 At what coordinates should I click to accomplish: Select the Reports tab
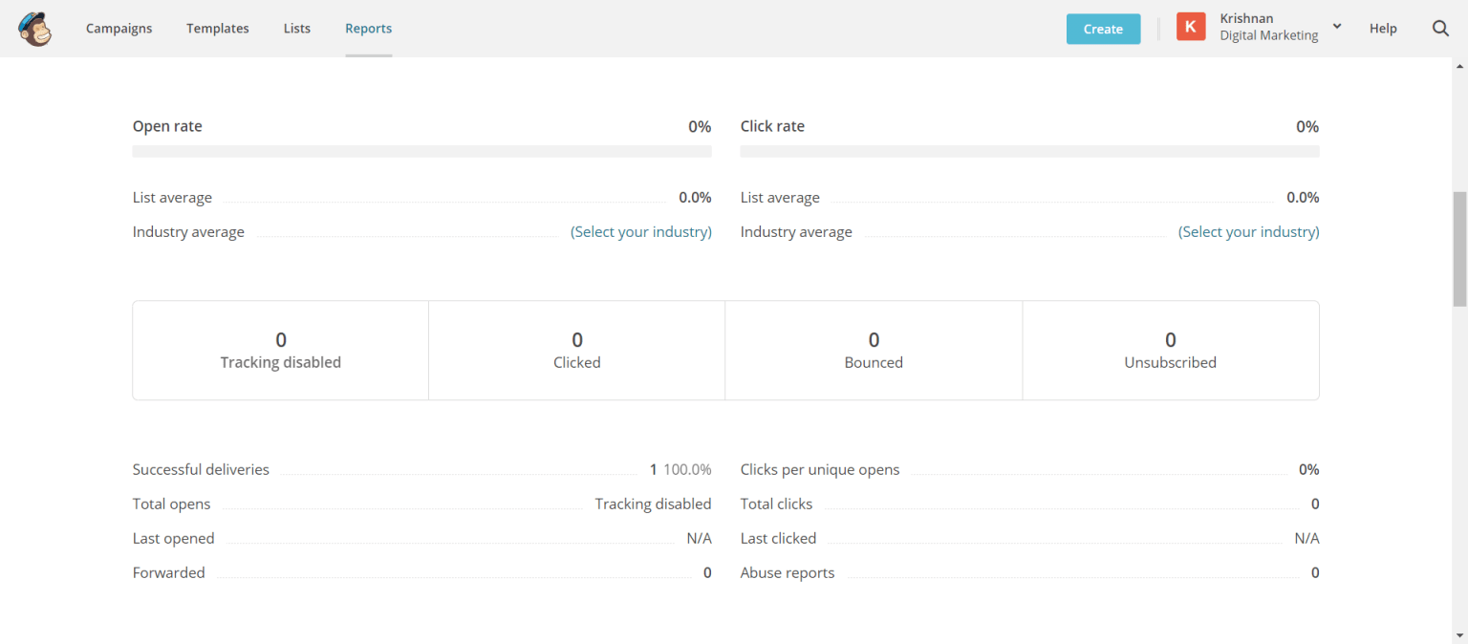click(x=368, y=29)
